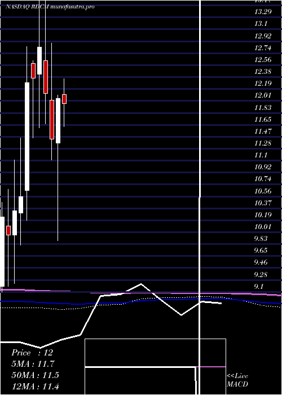Image resolution: width=282 pixels, height=395 pixels.
Task: Click the 10.19 price level
Action: 263,215
